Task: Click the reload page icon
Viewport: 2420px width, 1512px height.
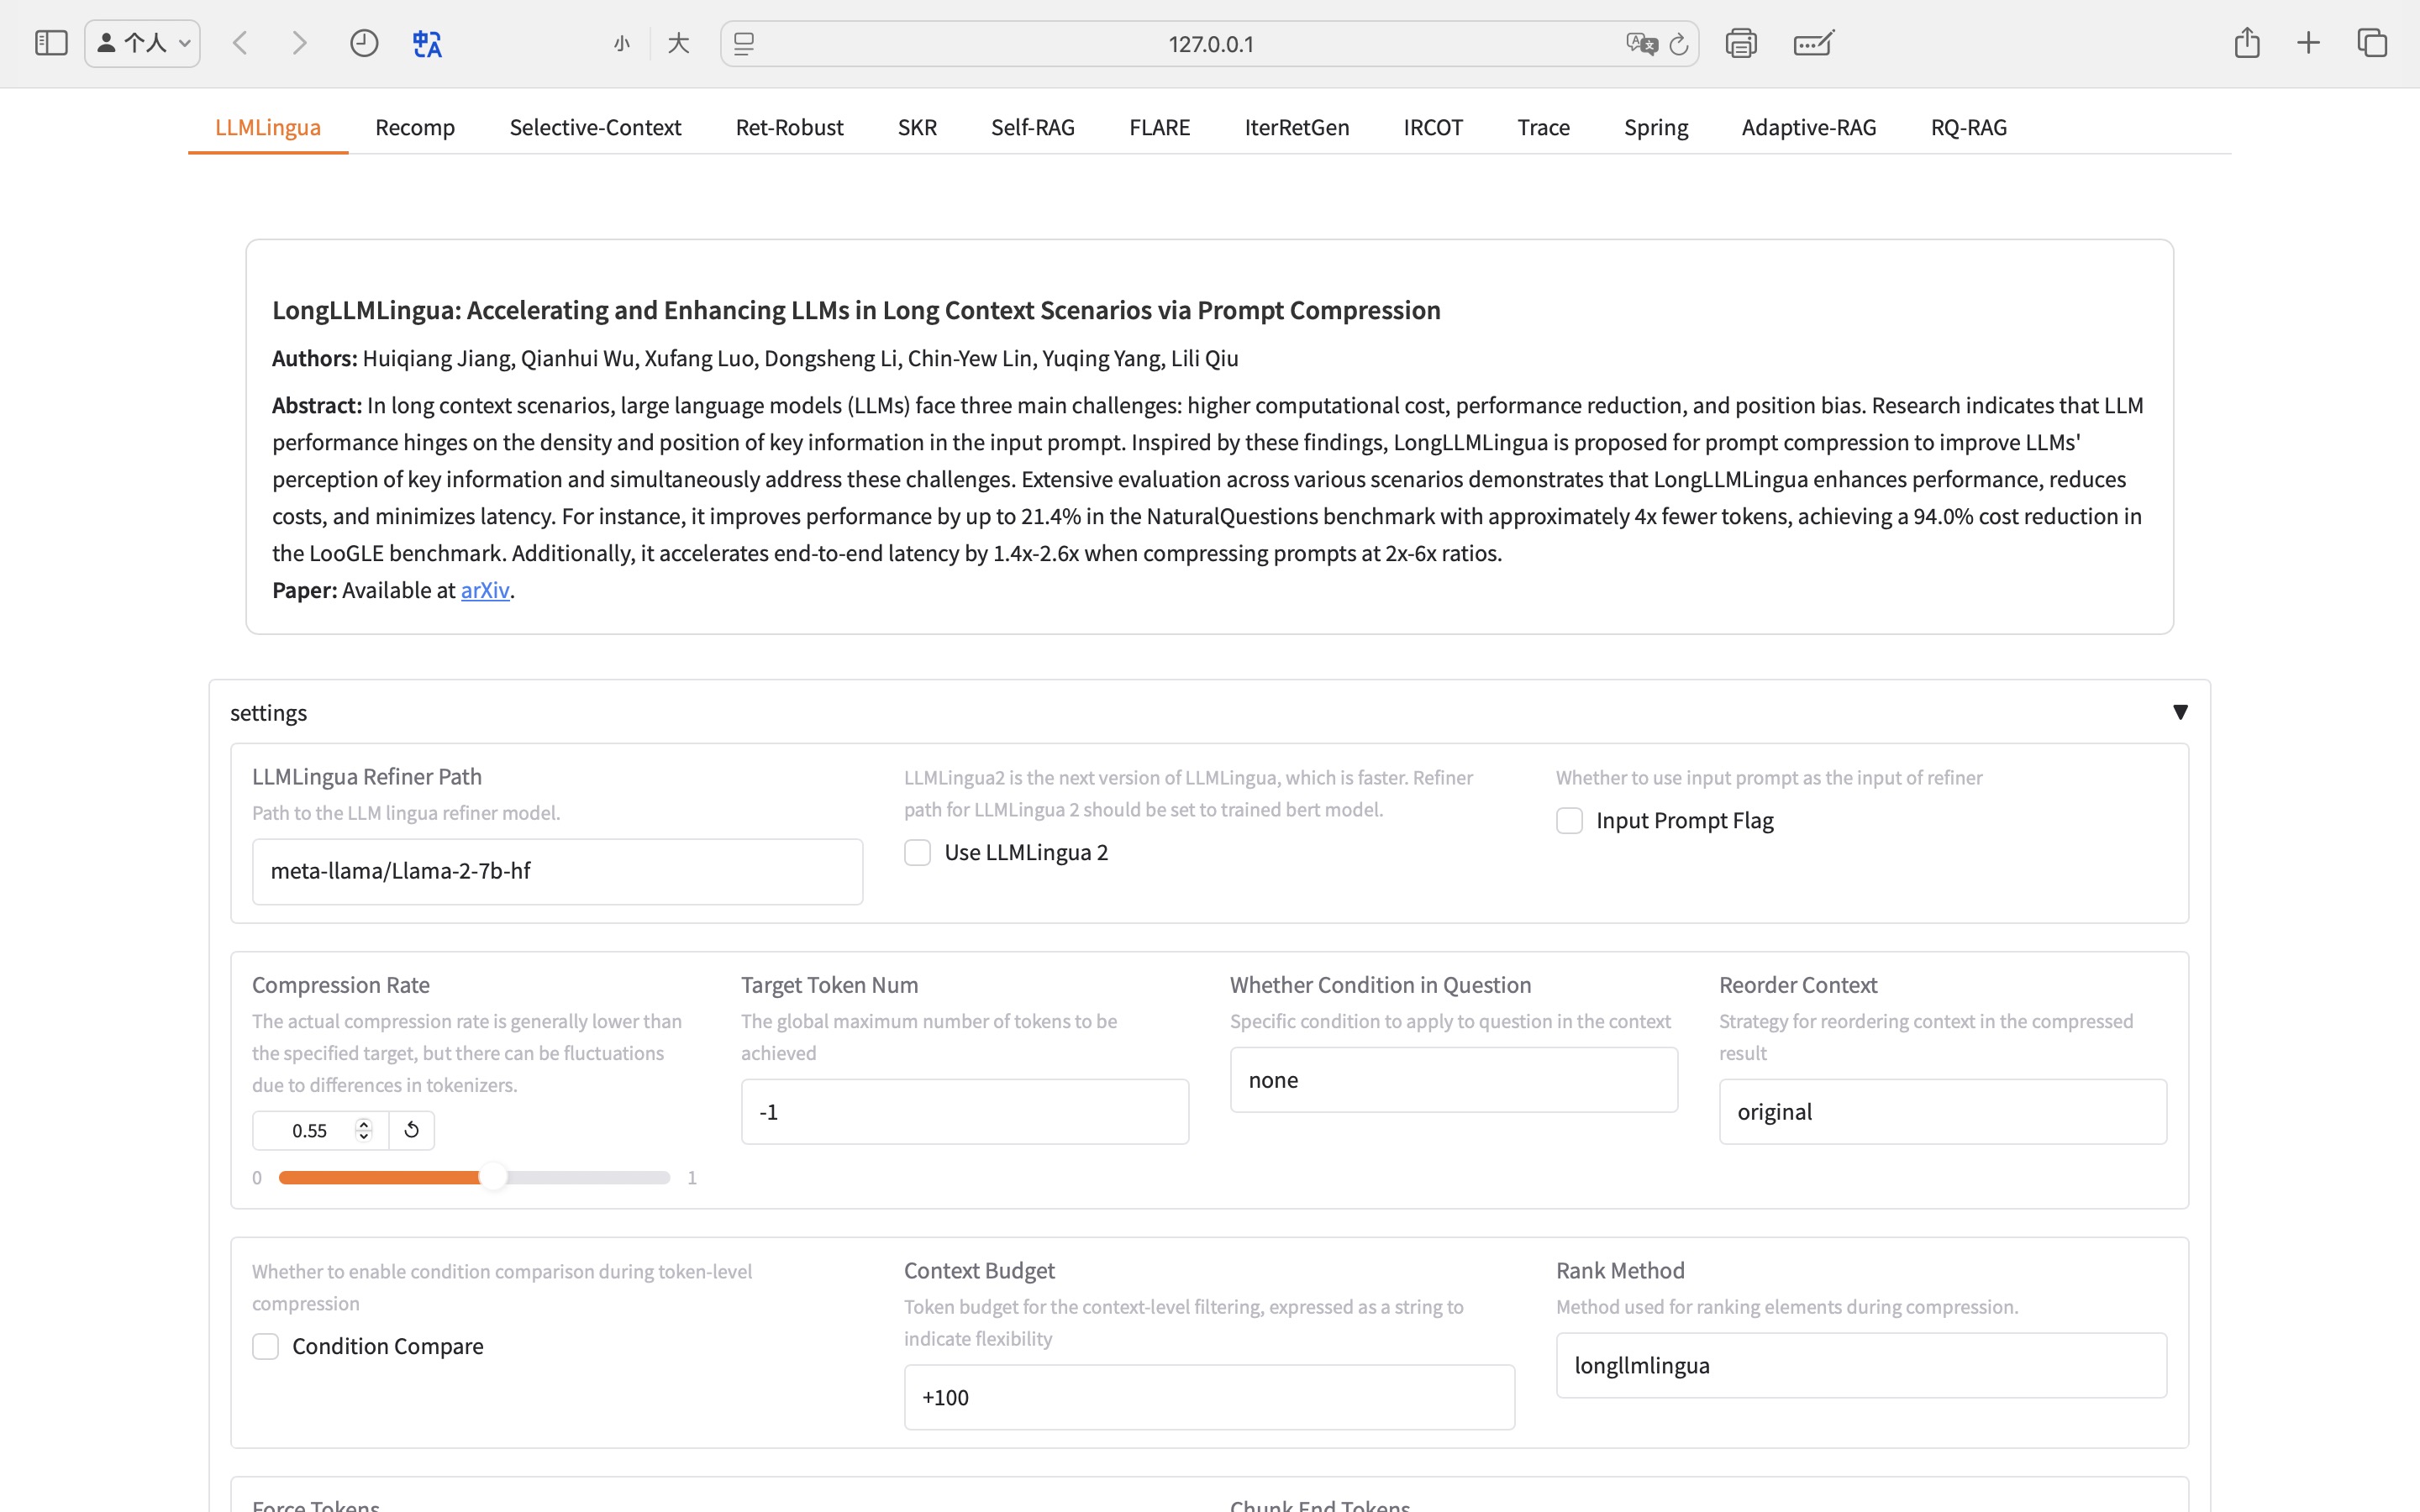Action: pos(1679,44)
